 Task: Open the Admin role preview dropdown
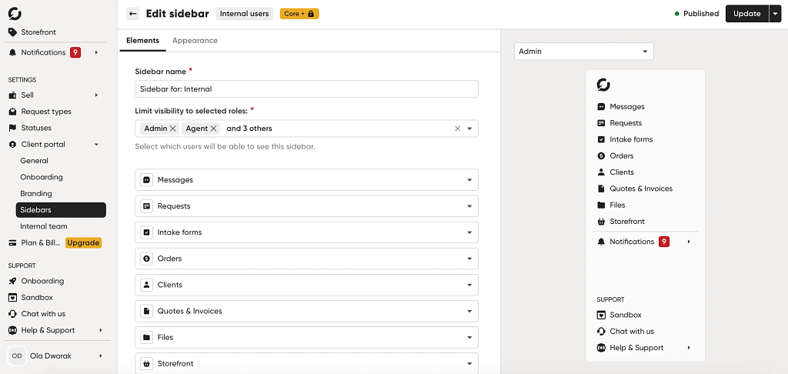coord(583,52)
